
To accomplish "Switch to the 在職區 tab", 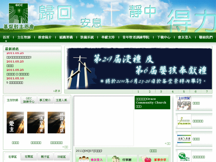I will (29, 157).
